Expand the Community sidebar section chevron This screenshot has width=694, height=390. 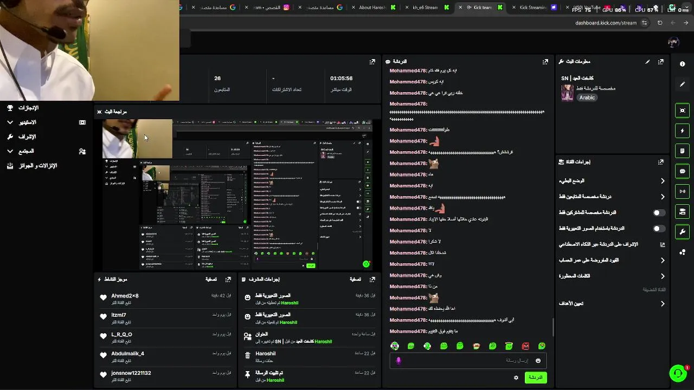coord(10,151)
